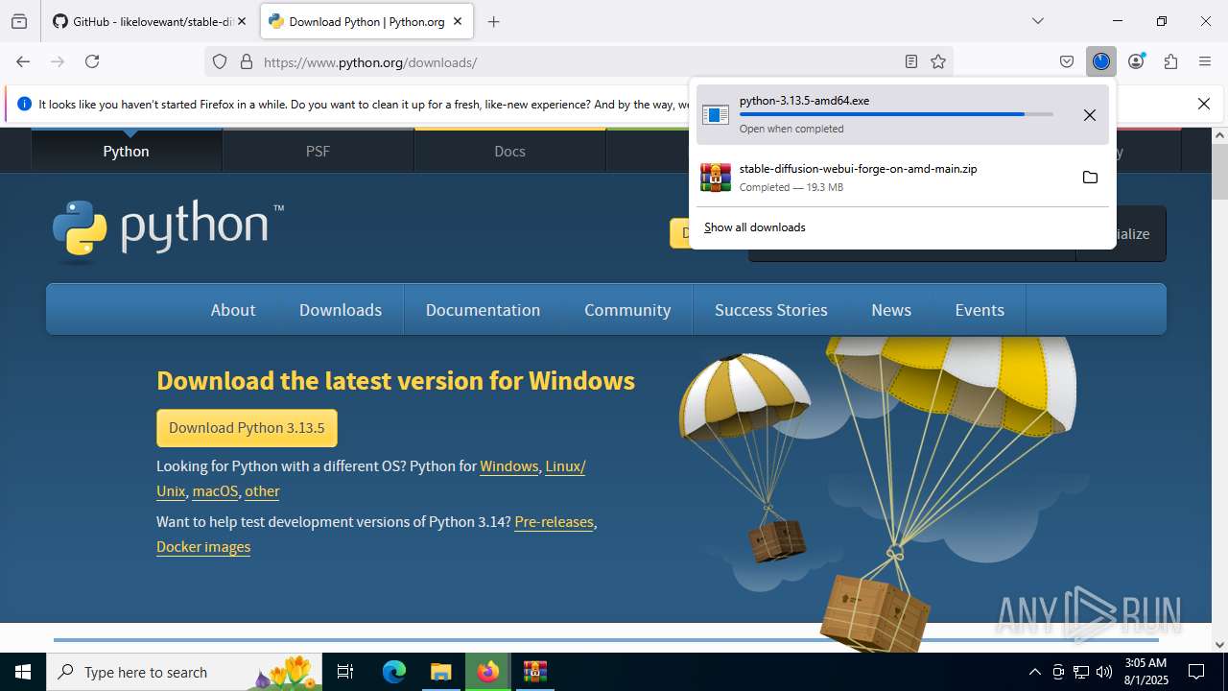Open the Docker images link
The width and height of the screenshot is (1228, 691).
click(203, 547)
